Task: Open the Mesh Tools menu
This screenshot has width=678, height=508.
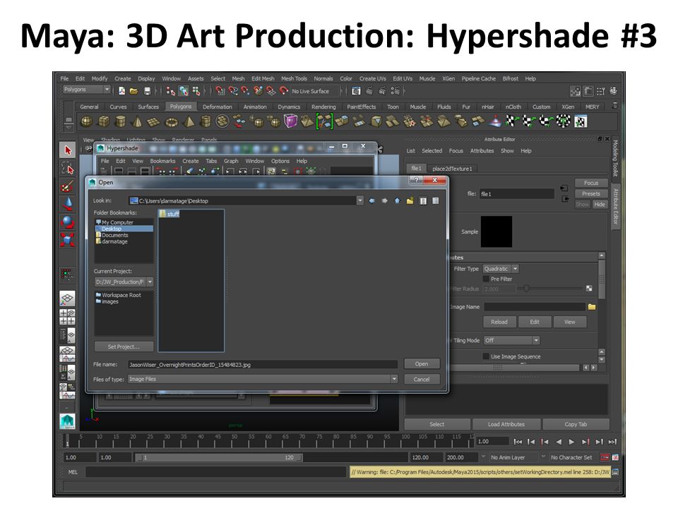Action: tap(294, 78)
